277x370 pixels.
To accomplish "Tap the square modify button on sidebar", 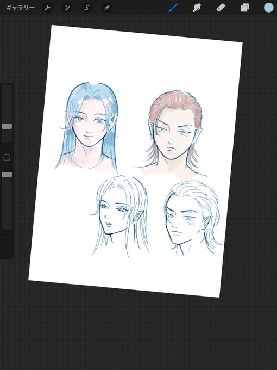I will (x=7, y=157).
